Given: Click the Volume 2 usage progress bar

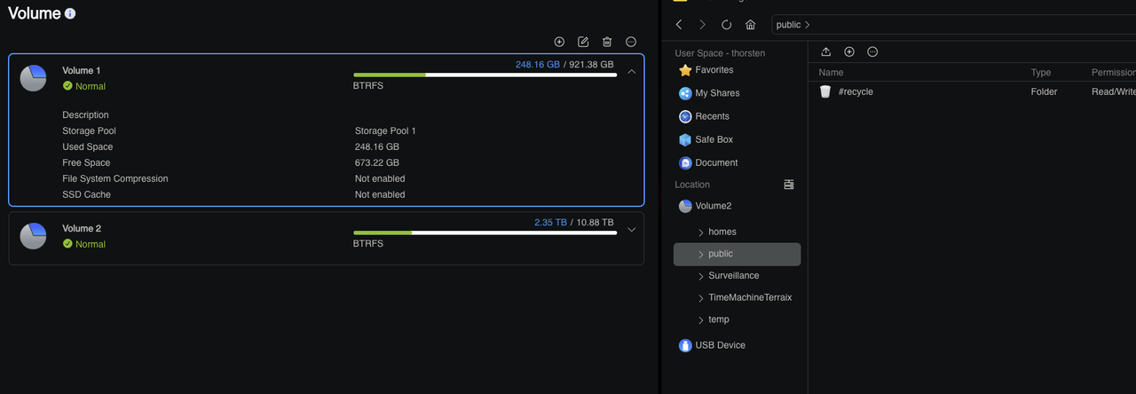Looking at the screenshot, I should click(485, 233).
